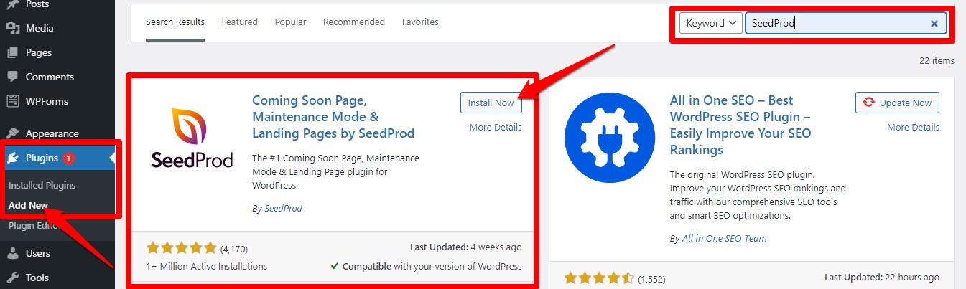Open Installed Plugins submenu item
Screen dimensions: 966x289
point(42,185)
